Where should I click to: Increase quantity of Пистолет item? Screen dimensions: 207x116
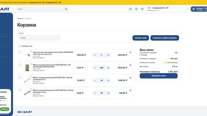(108, 55)
